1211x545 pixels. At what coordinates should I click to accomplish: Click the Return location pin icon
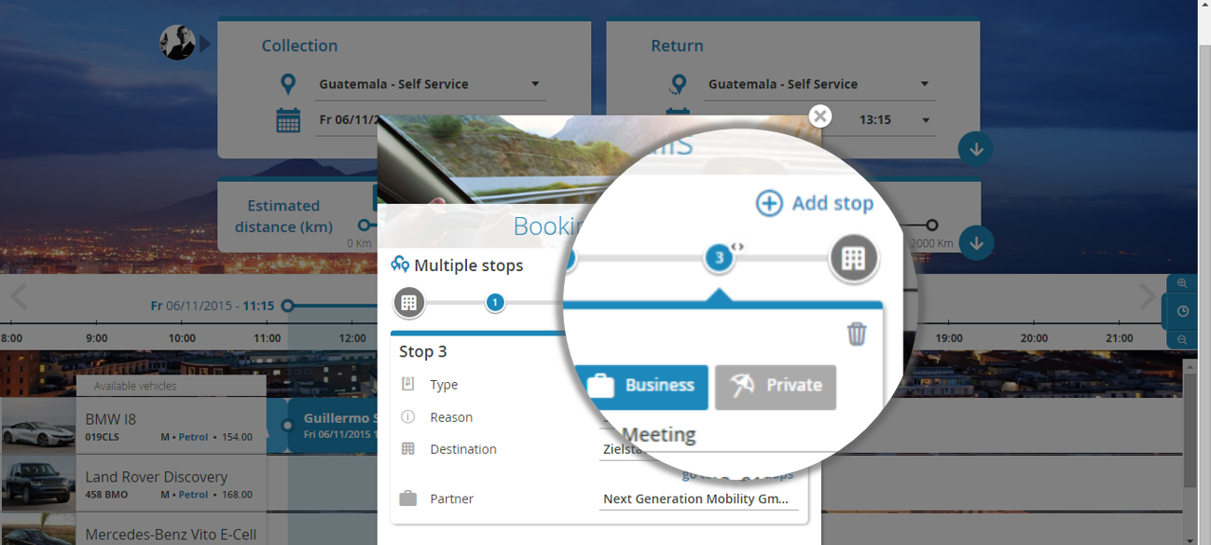point(678,85)
